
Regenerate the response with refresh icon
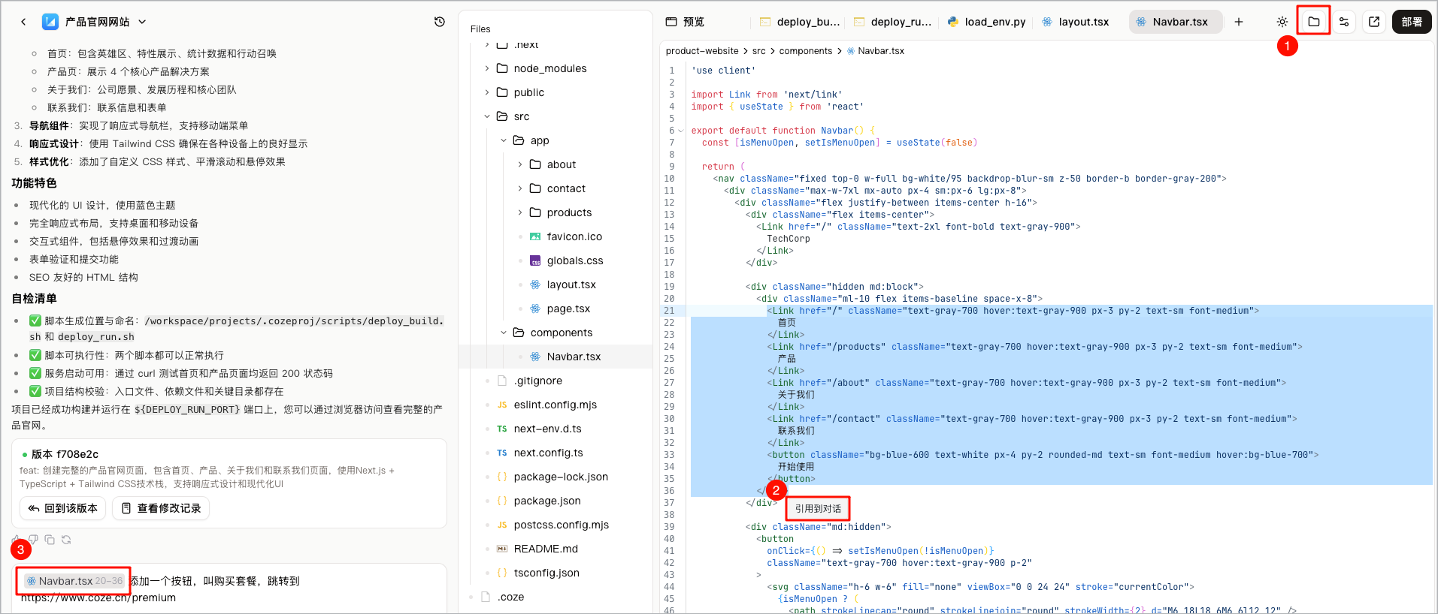pyautogui.click(x=66, y=540)
